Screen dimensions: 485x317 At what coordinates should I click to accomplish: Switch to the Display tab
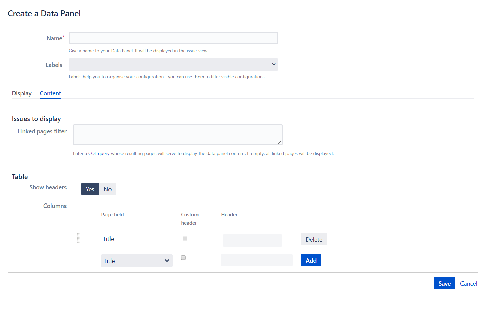21,93
